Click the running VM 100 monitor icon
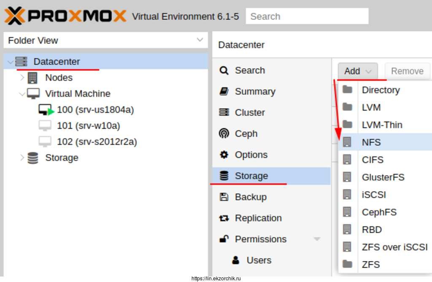The image size is (432, 282). [x=45, y=110]
